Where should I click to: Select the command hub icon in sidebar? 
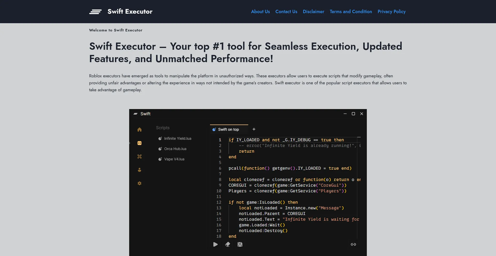pyautogui.click(x=139, y=156)
